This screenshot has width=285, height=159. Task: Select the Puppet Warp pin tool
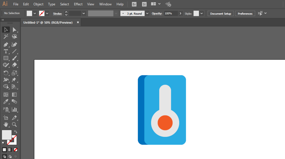tap(14, 80)
